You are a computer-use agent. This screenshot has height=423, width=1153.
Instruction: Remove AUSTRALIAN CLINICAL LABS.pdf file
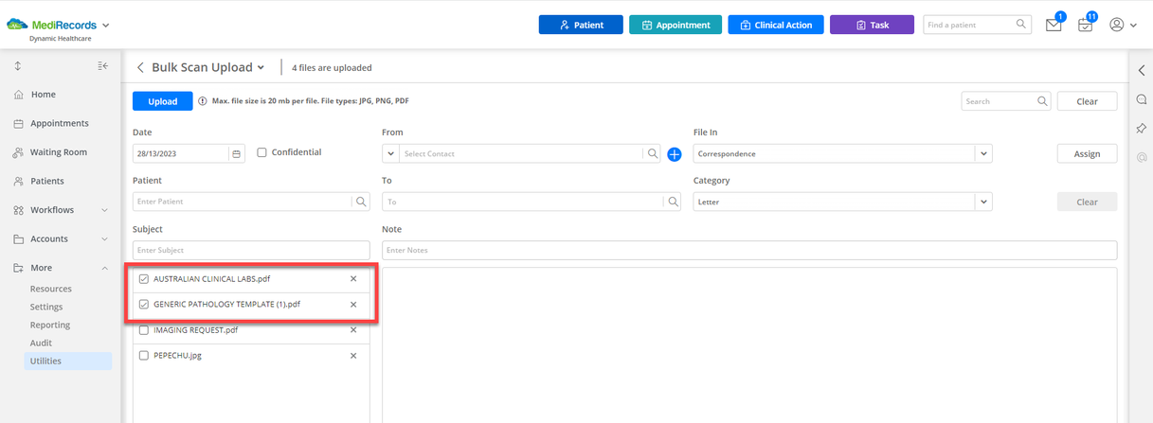pyautogui.click(x=353, y=279)
